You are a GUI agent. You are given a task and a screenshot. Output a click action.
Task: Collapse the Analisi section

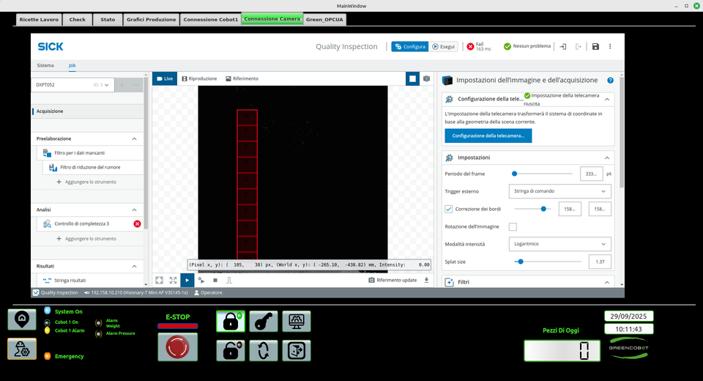click(134, 210)
